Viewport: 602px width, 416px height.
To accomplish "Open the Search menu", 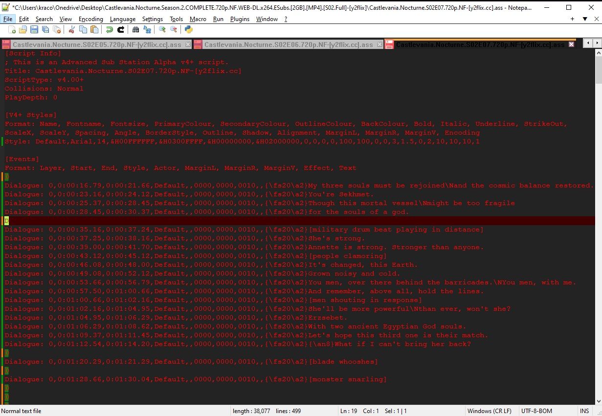I will (44, 19).
